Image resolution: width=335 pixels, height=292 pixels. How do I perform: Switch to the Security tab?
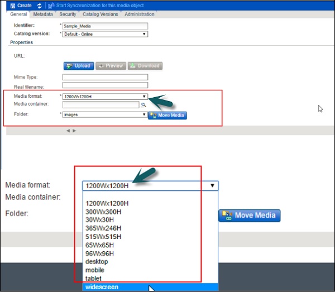pyautogui.click(x=68, y=15)
